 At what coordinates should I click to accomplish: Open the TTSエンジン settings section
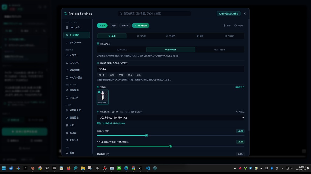click(x=77, y=28)
